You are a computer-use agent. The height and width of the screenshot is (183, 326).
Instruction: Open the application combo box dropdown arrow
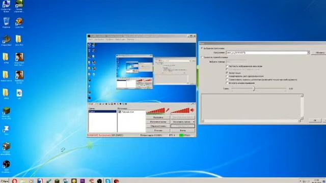308,53
